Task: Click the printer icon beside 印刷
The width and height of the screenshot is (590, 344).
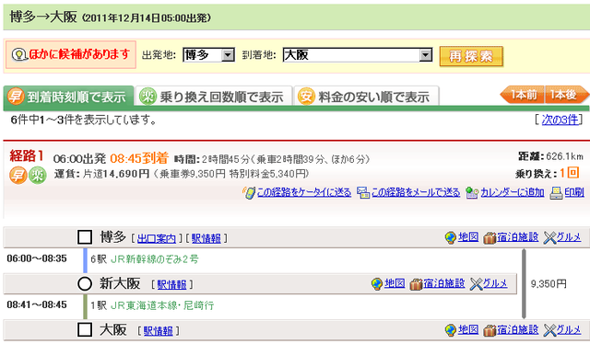Action: pos(556,192)
